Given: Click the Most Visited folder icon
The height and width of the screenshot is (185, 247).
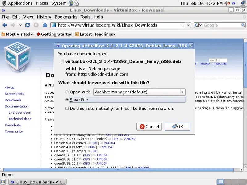Looking at the screenshot, I should click(3, 34).
